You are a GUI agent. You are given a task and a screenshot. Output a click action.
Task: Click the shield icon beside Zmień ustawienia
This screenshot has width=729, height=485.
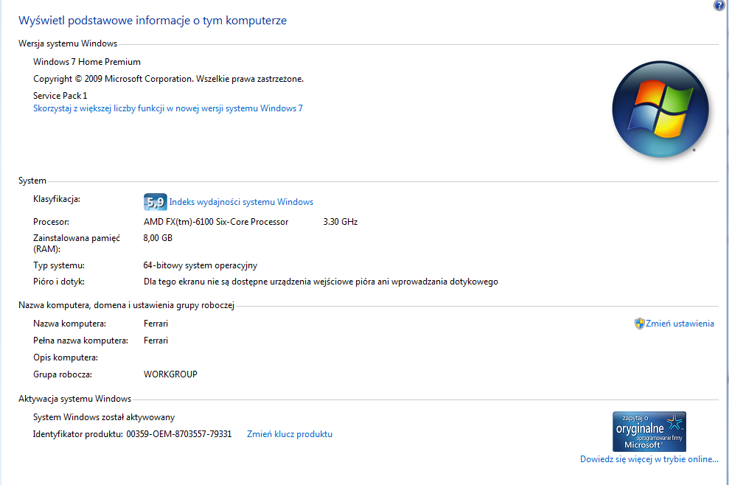coord(640,324)
